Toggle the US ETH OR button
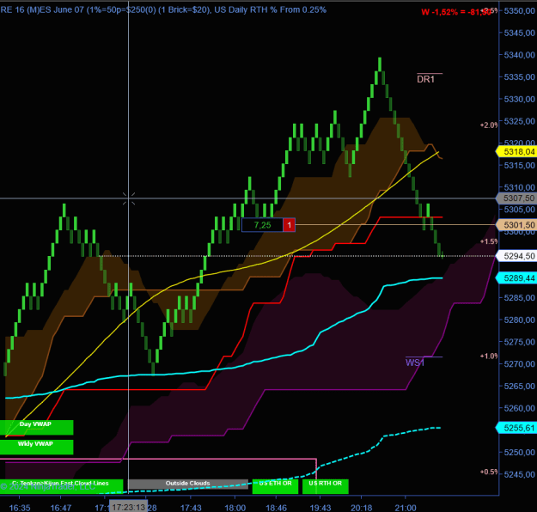 pyautogui.click(x=275, y=486)
